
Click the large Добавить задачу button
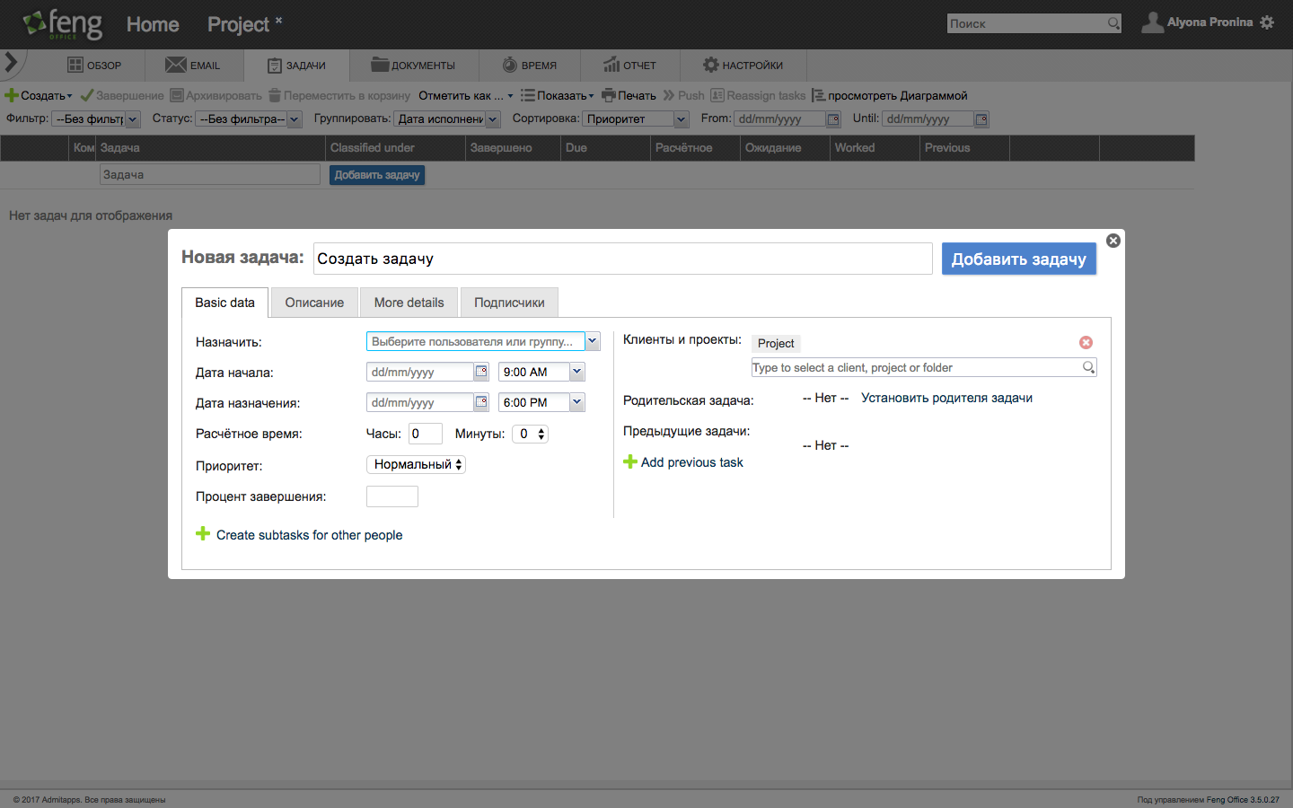point(1018,259)
